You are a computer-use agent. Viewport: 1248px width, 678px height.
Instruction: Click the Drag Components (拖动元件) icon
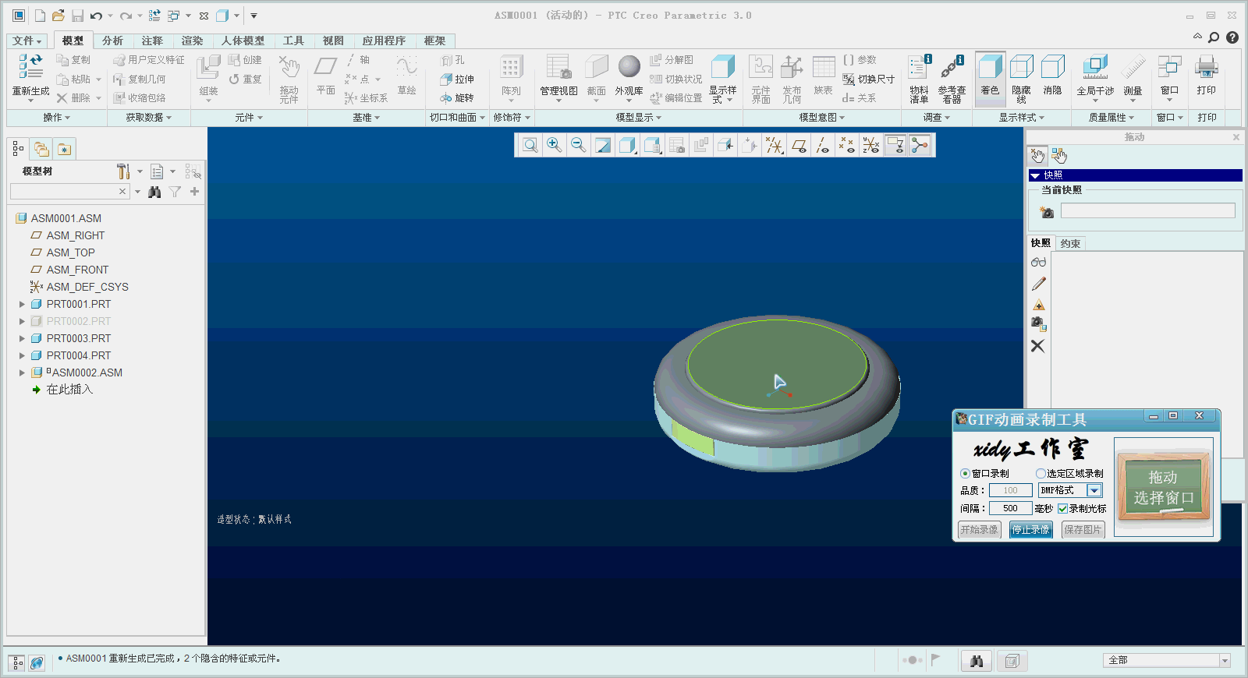coord(289,67)
